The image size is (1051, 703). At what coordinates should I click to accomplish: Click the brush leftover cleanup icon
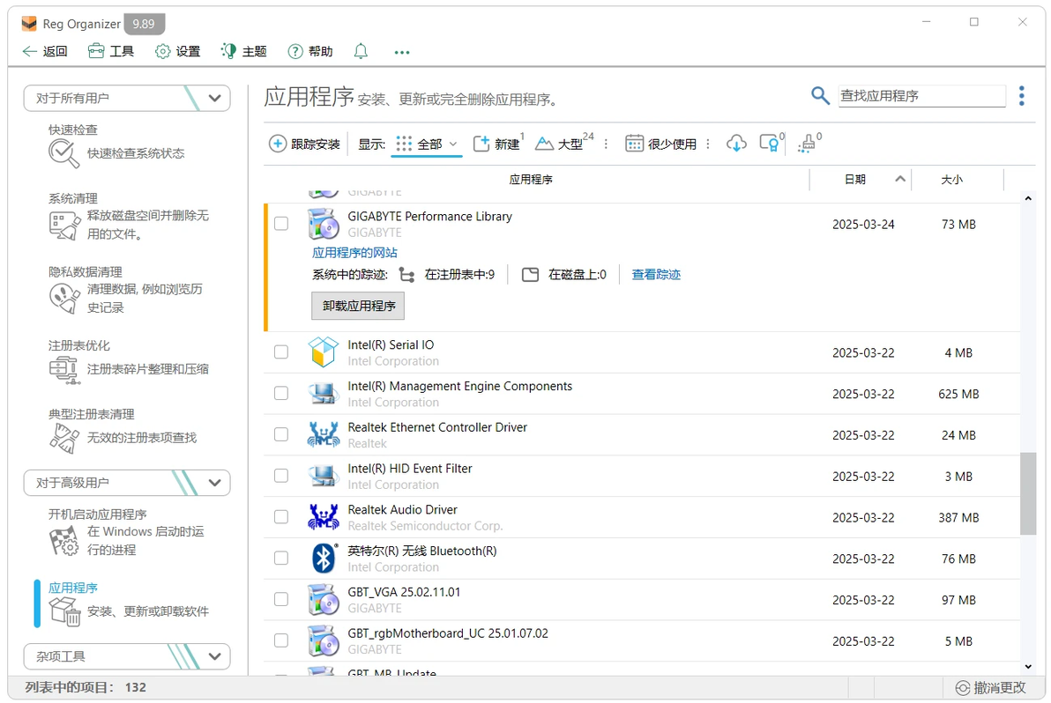[x=809, y=143]
